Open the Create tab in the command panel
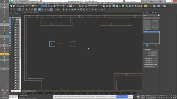Image resolution: width=177 pixels, height=99 pixels. [144, 12]
